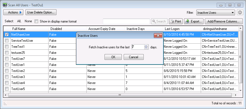Minimize the Scan All Users window
Viewport: 246px width, 109px height.
pyautogui.click(x=221, y=5)
